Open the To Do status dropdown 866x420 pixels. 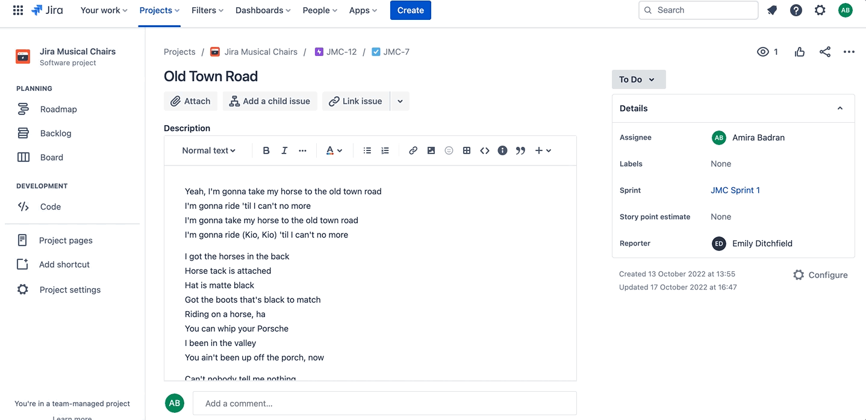(639, 79)
